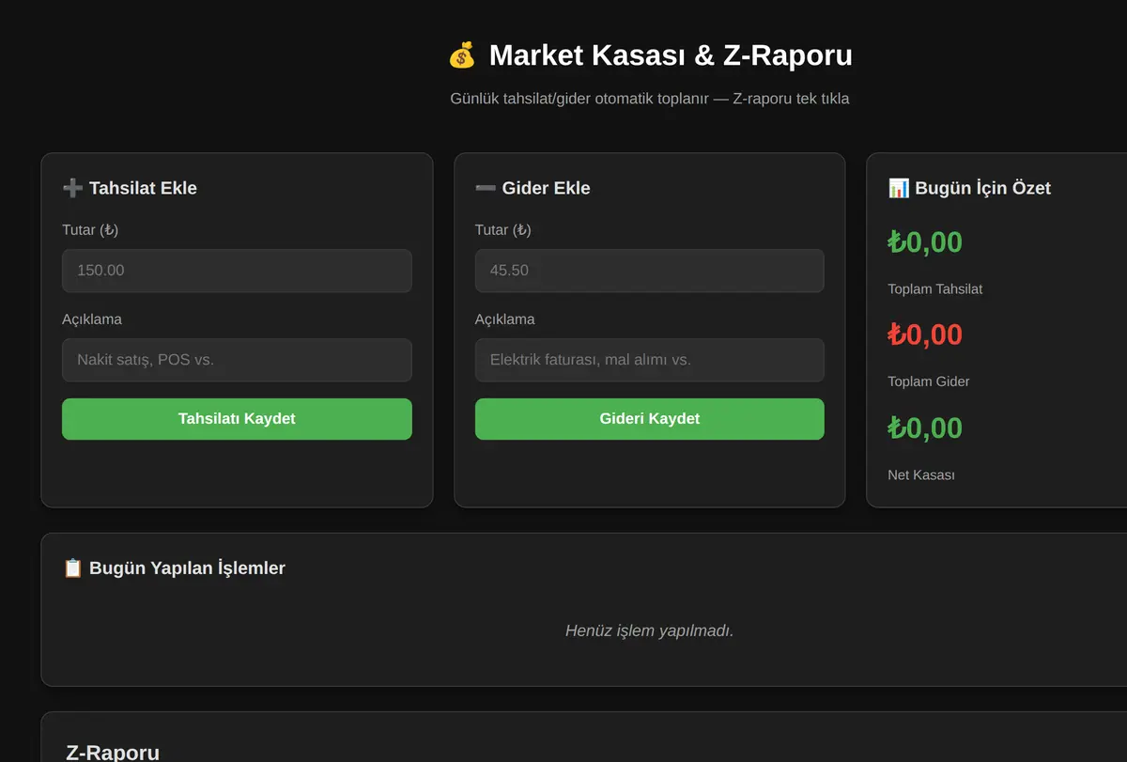Click the Gideri Kaydet button
Viewport: 1127px width, 762px height.
point(650,419)
